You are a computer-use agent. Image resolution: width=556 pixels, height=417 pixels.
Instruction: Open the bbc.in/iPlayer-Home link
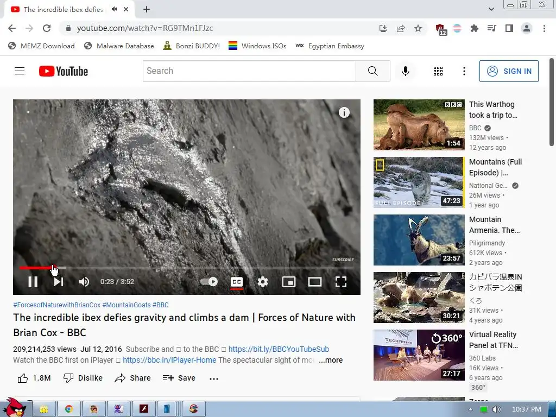169,360
